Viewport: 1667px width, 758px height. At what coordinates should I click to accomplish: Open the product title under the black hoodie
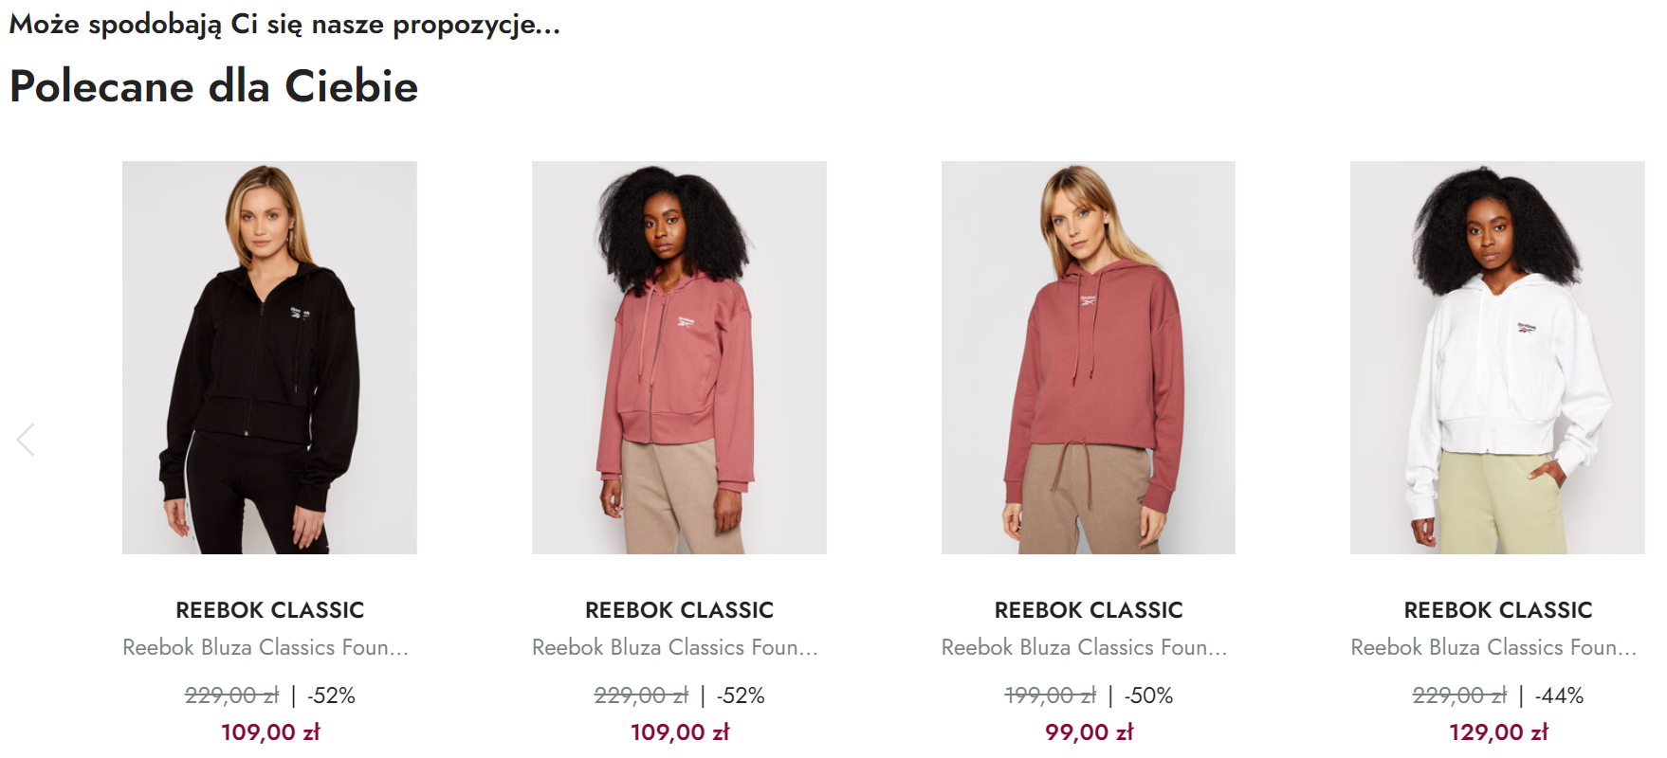(x=266, y=647)
